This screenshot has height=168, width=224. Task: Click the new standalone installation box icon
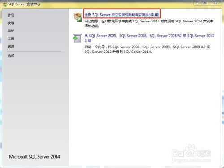tap(78, 17)
